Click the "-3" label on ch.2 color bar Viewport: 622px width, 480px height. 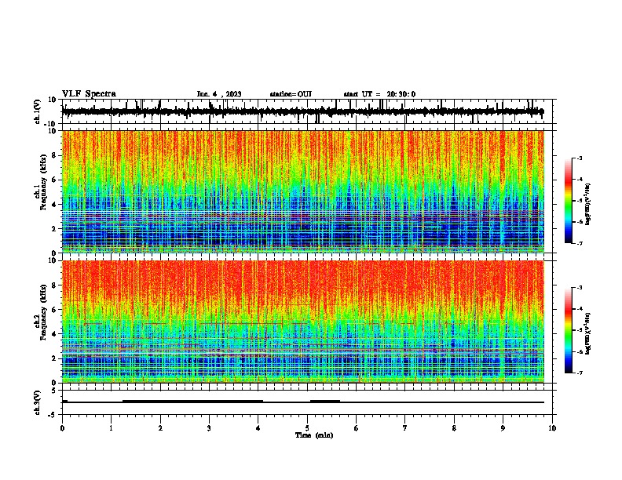580,288
